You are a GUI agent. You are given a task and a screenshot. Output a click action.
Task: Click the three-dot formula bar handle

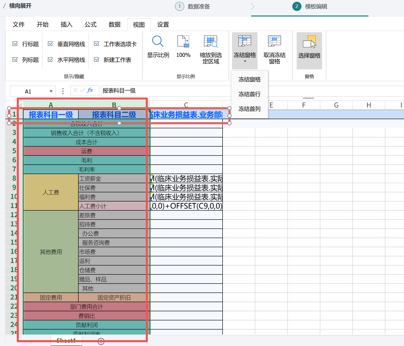[x=63, y=91]
